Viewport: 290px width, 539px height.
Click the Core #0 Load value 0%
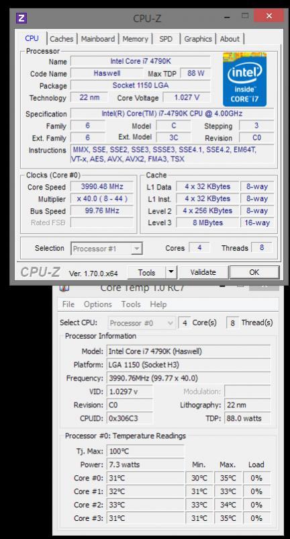point(256,478)
